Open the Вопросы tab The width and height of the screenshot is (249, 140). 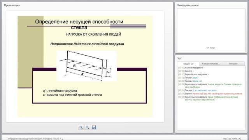tap(233, 64)
